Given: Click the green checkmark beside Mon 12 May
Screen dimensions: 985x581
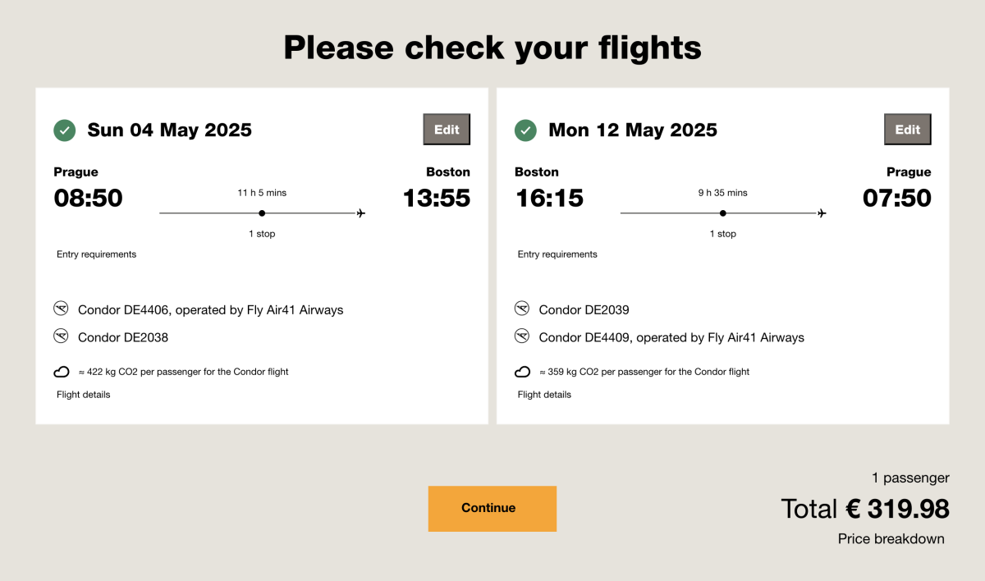Looking at the screenshot, I should 525,130.
